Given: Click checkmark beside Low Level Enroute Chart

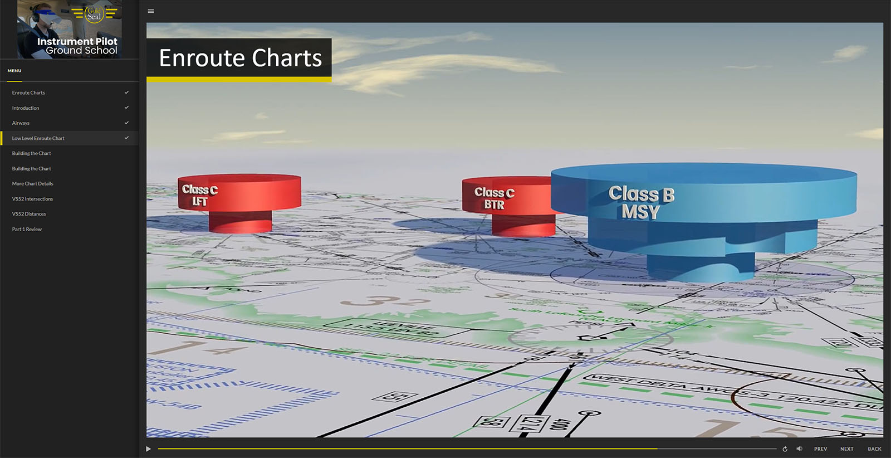Looking at the screenshot, I should 126,138.
